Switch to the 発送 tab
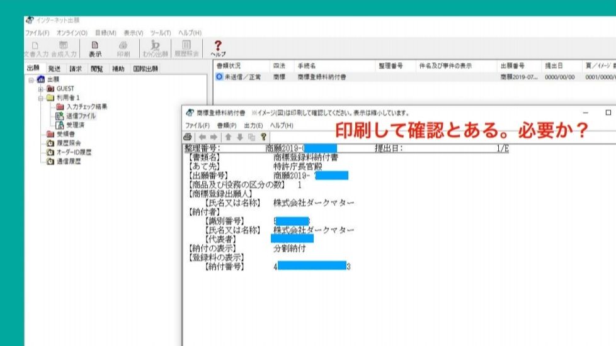 pyautogui.click(x=54, y=69)
